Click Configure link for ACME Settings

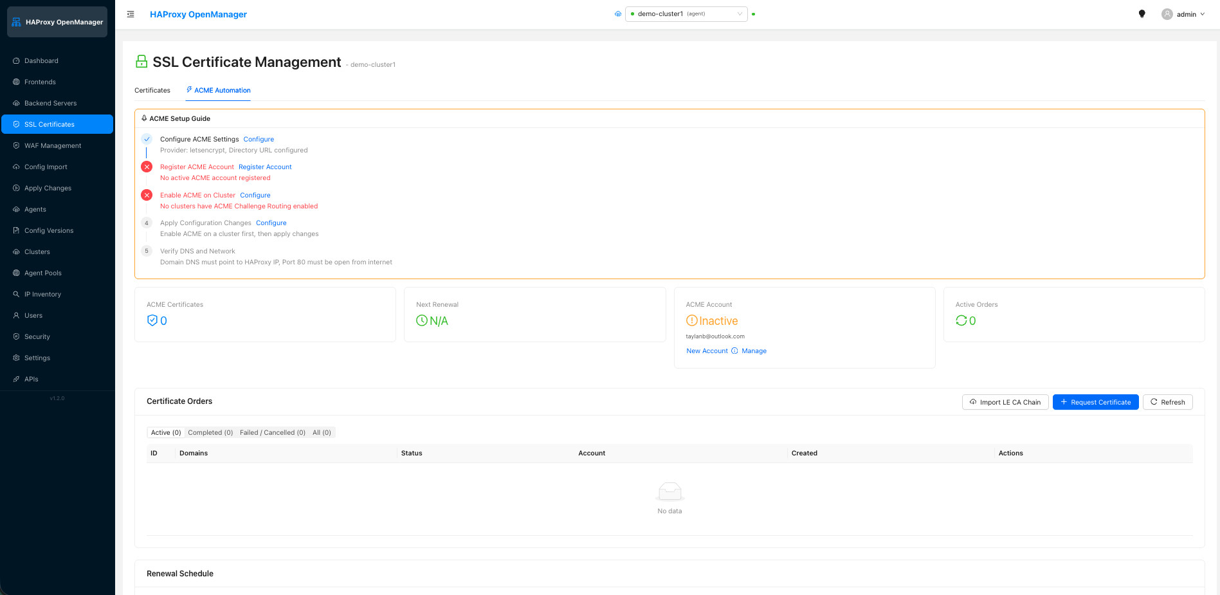(259, 139)
